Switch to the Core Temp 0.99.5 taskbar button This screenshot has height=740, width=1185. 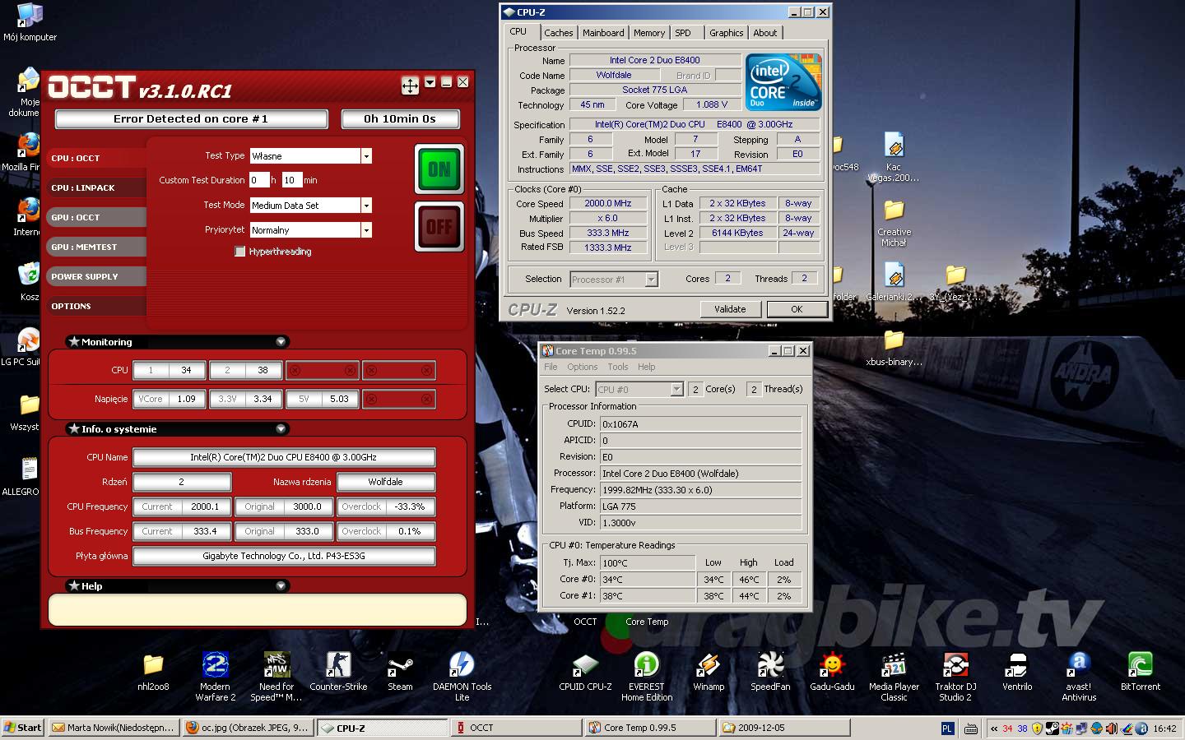pyautogui.click(x=649, y=728)
